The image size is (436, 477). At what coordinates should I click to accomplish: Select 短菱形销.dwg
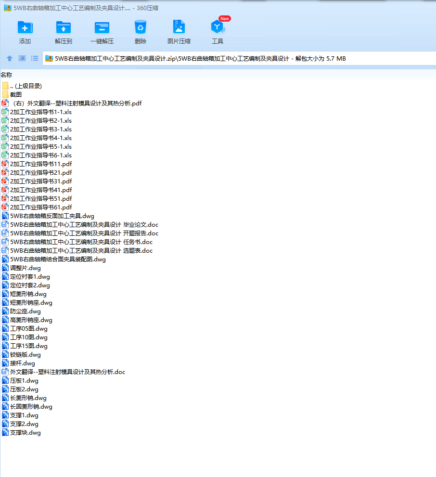point(25,294)
